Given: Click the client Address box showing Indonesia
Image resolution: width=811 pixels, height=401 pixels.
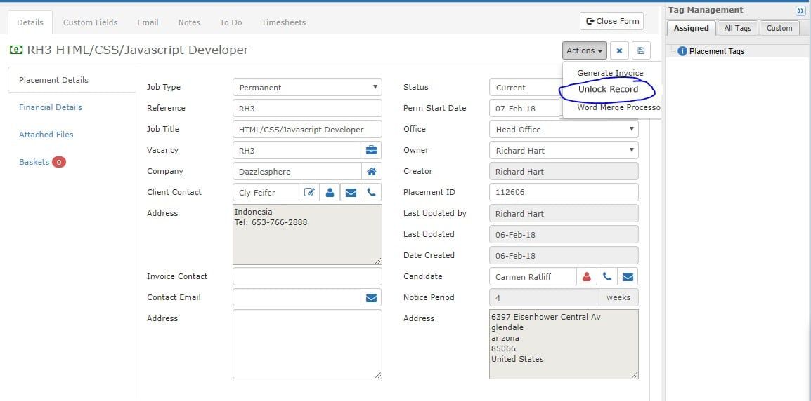Looking at the screenshot, I should tap(307, 235).
